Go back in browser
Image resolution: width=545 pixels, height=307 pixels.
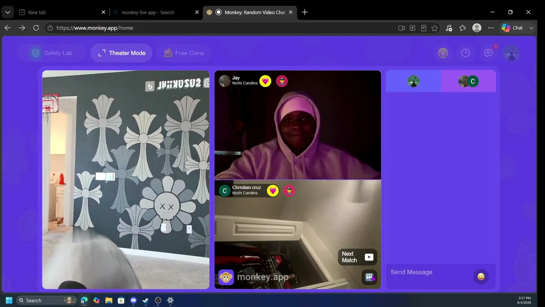(8, 28)
